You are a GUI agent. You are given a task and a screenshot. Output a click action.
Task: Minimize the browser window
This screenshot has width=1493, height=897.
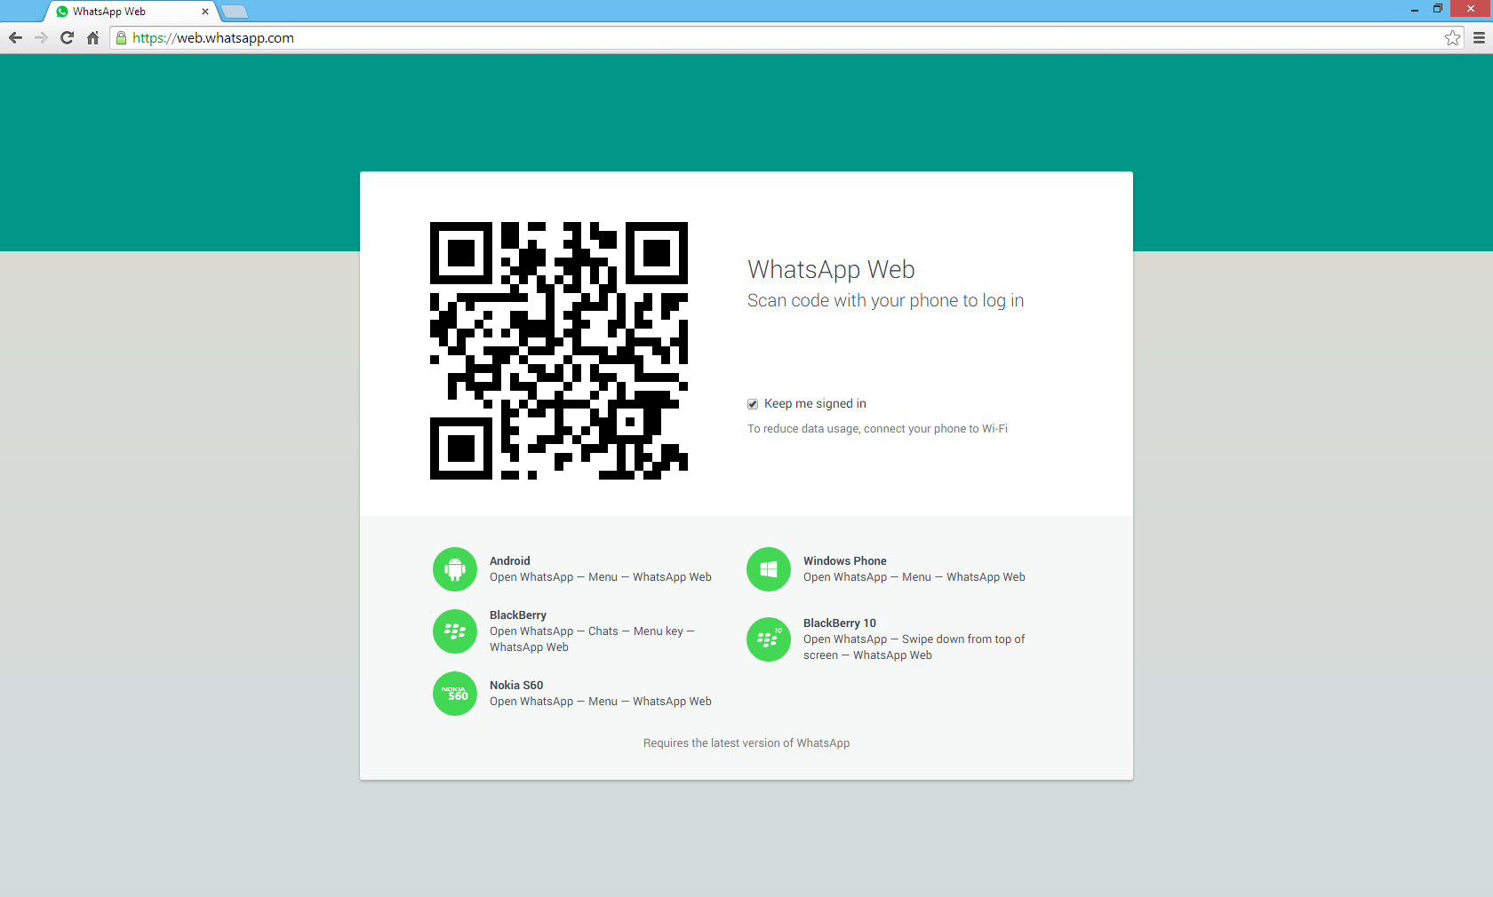point(1414,9)
